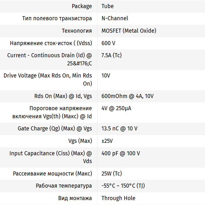Select the 'N-Channel' transistor type value

tap(115, 18)
